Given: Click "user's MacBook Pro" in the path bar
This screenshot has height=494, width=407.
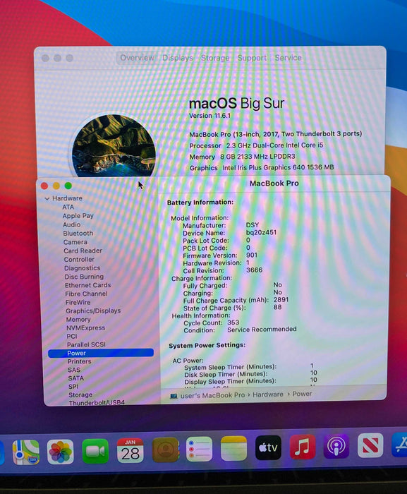Looking at the screenshot, I should pyautogui.click(x=212, y=395).
